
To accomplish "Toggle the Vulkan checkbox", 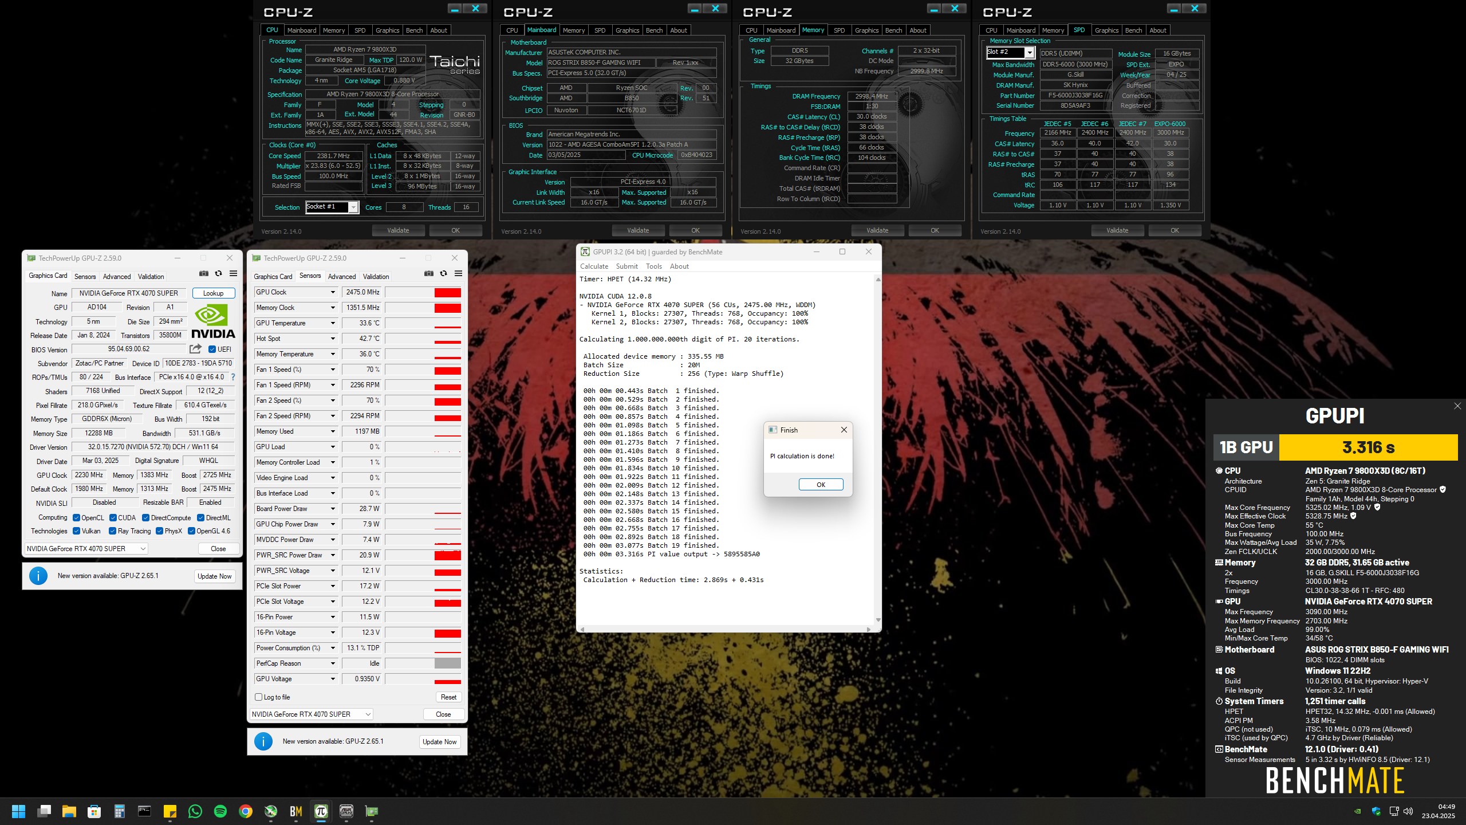I will [x=76, y=531].
